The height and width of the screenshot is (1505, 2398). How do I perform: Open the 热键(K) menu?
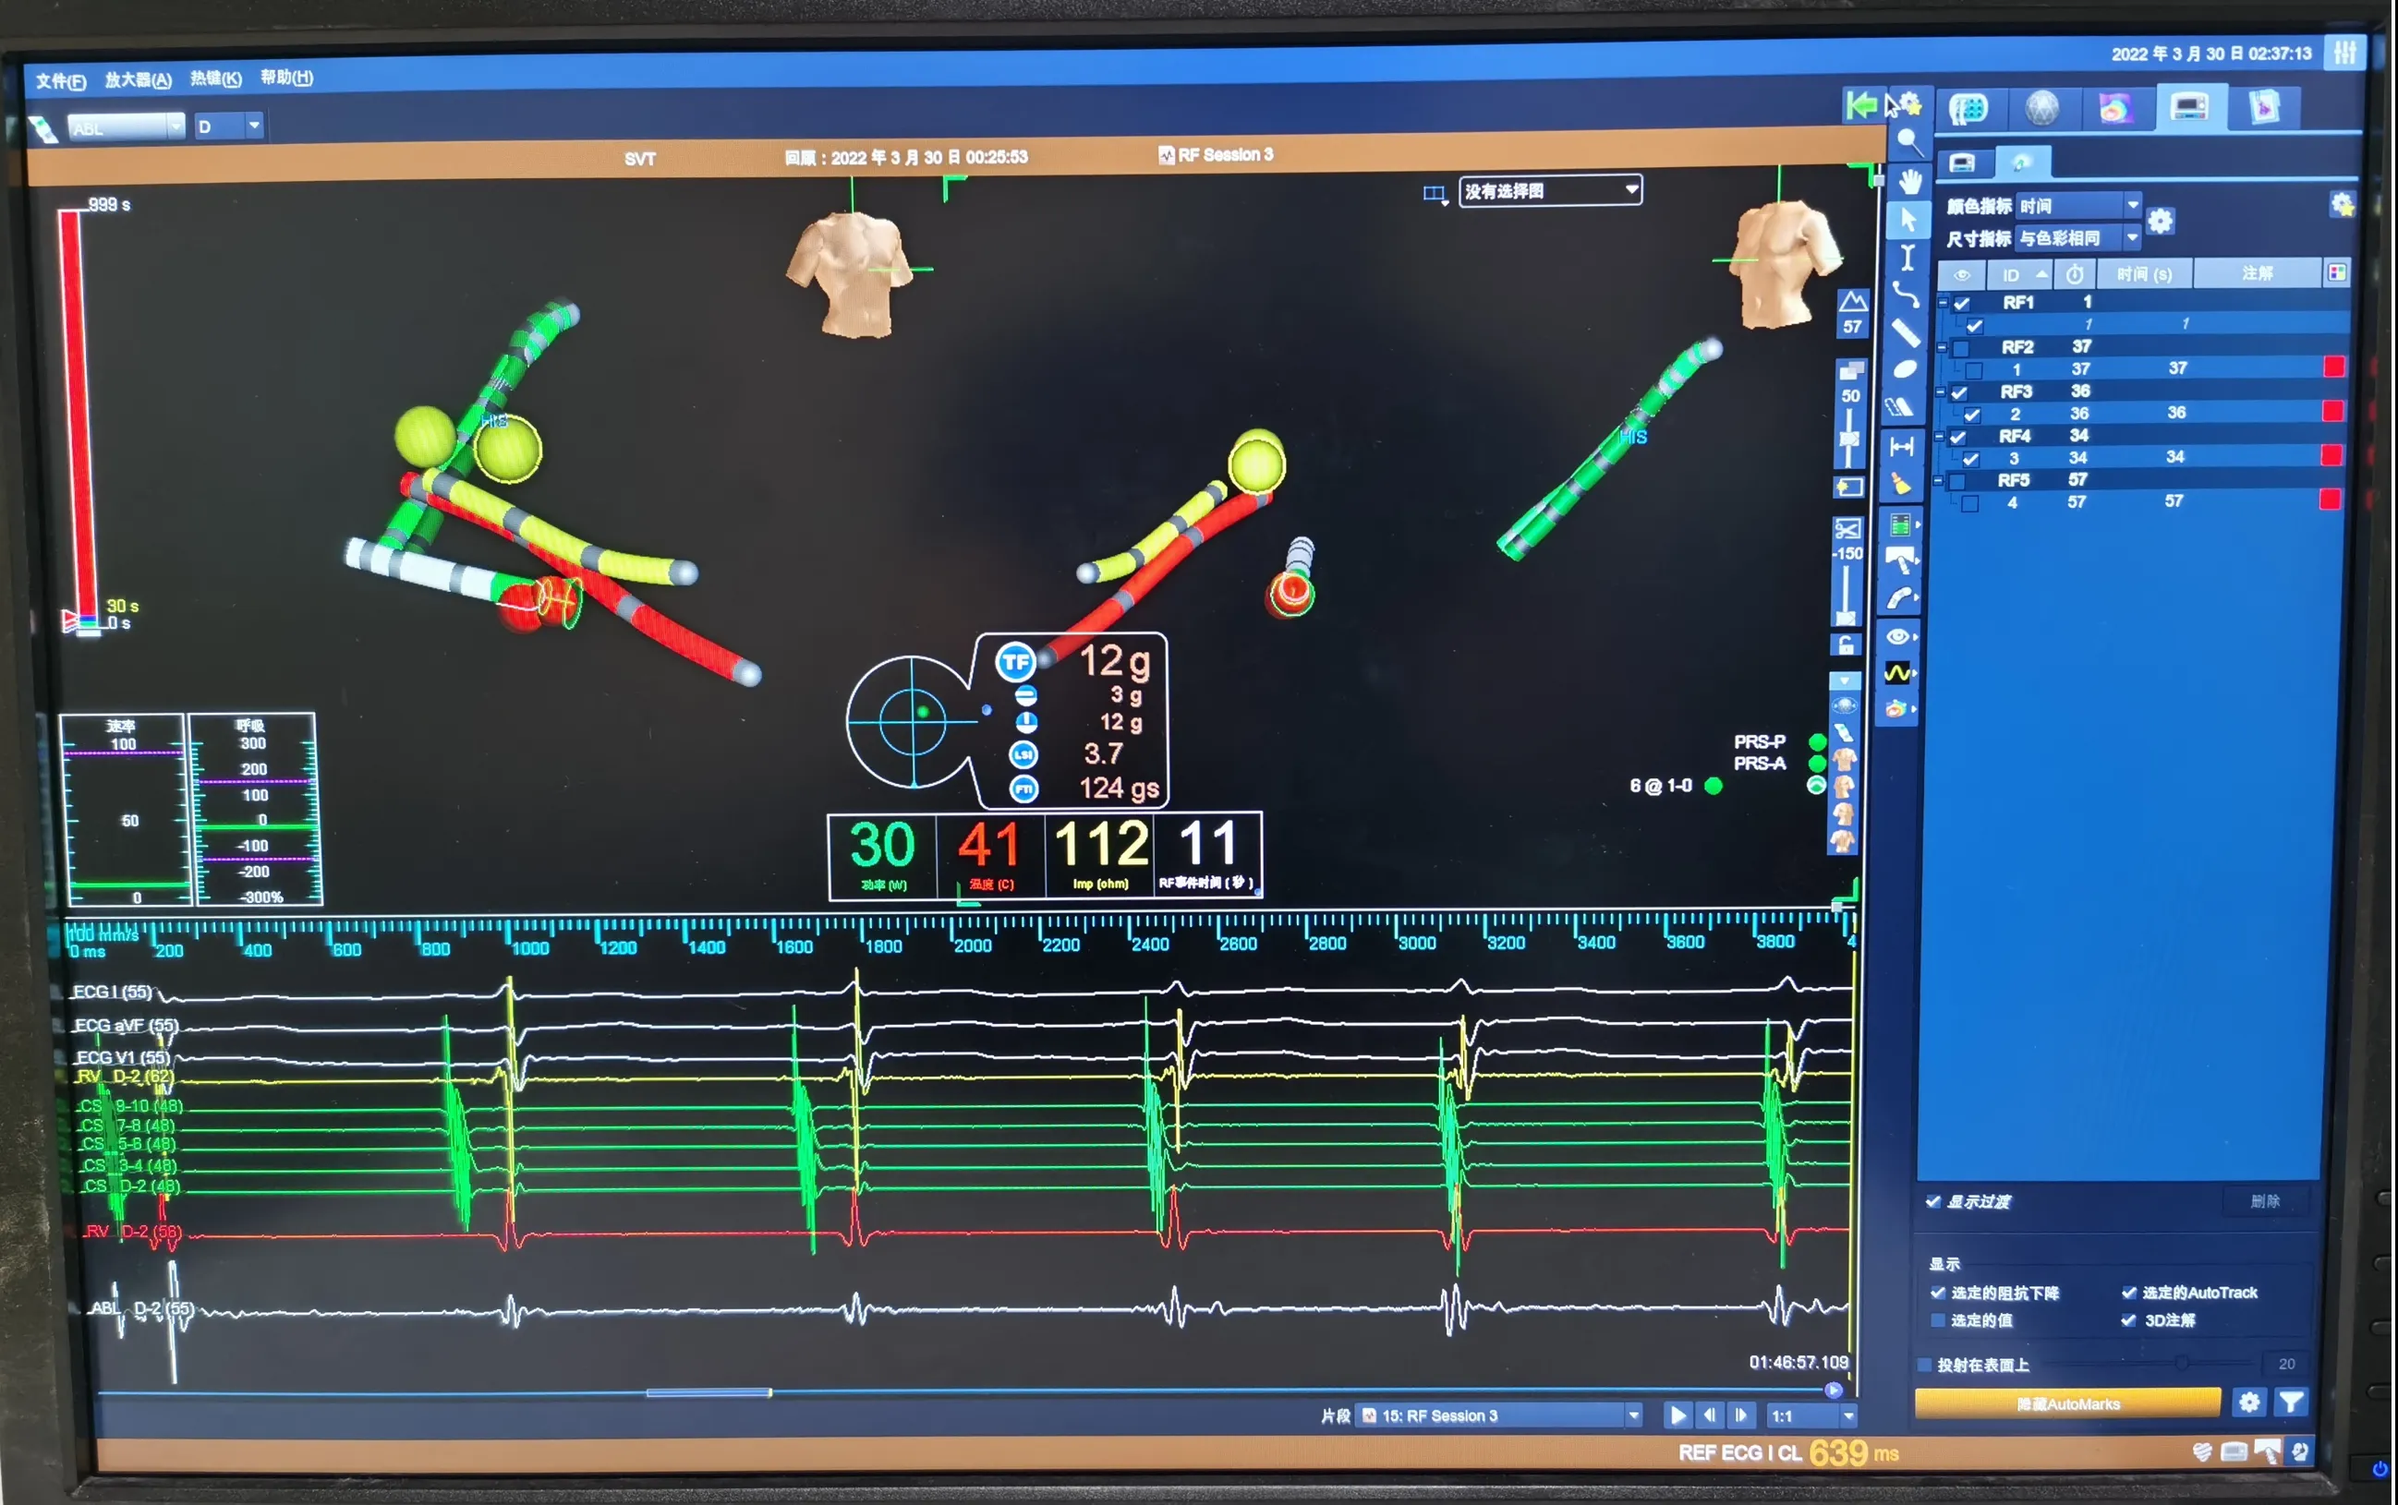(x=216, y=78)
